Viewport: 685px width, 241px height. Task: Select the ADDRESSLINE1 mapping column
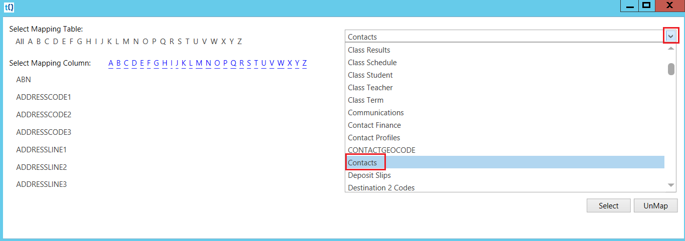pos(42,150)
